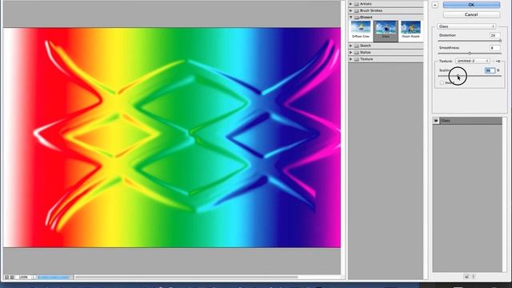Click the Smoothness value field
Screen dimensions: 512x288
(494, 48)
